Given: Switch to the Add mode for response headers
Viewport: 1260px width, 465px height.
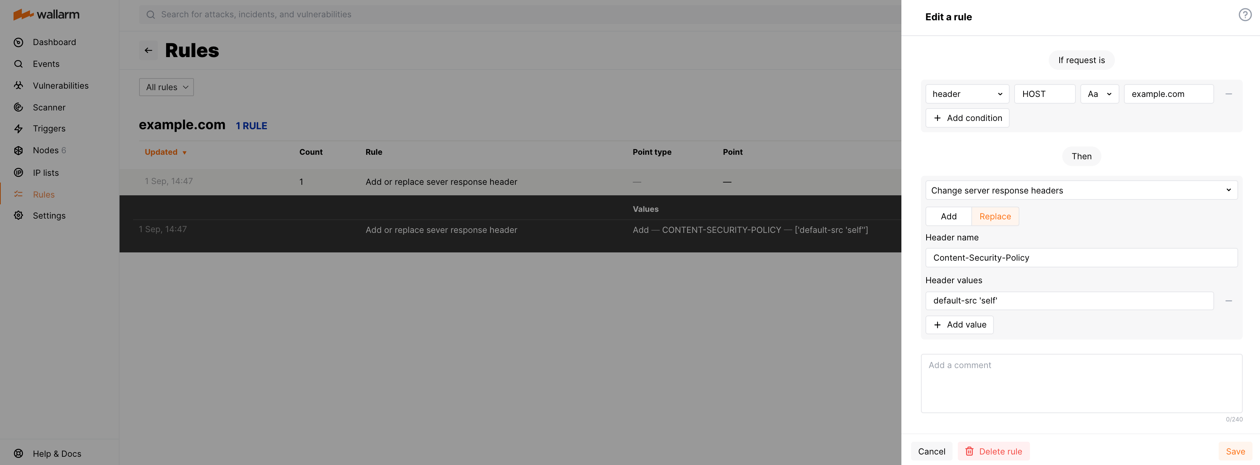Looking at the screenshot, I should pyautogui.click(x=948, y=216).
